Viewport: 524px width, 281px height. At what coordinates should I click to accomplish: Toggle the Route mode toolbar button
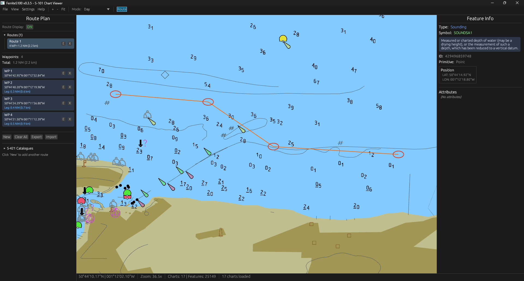[122, 9]
